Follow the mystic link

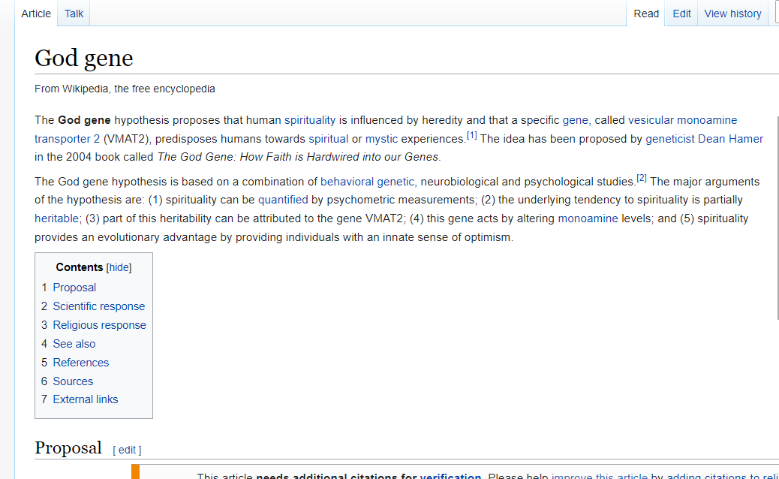click(x=381, y=139)
